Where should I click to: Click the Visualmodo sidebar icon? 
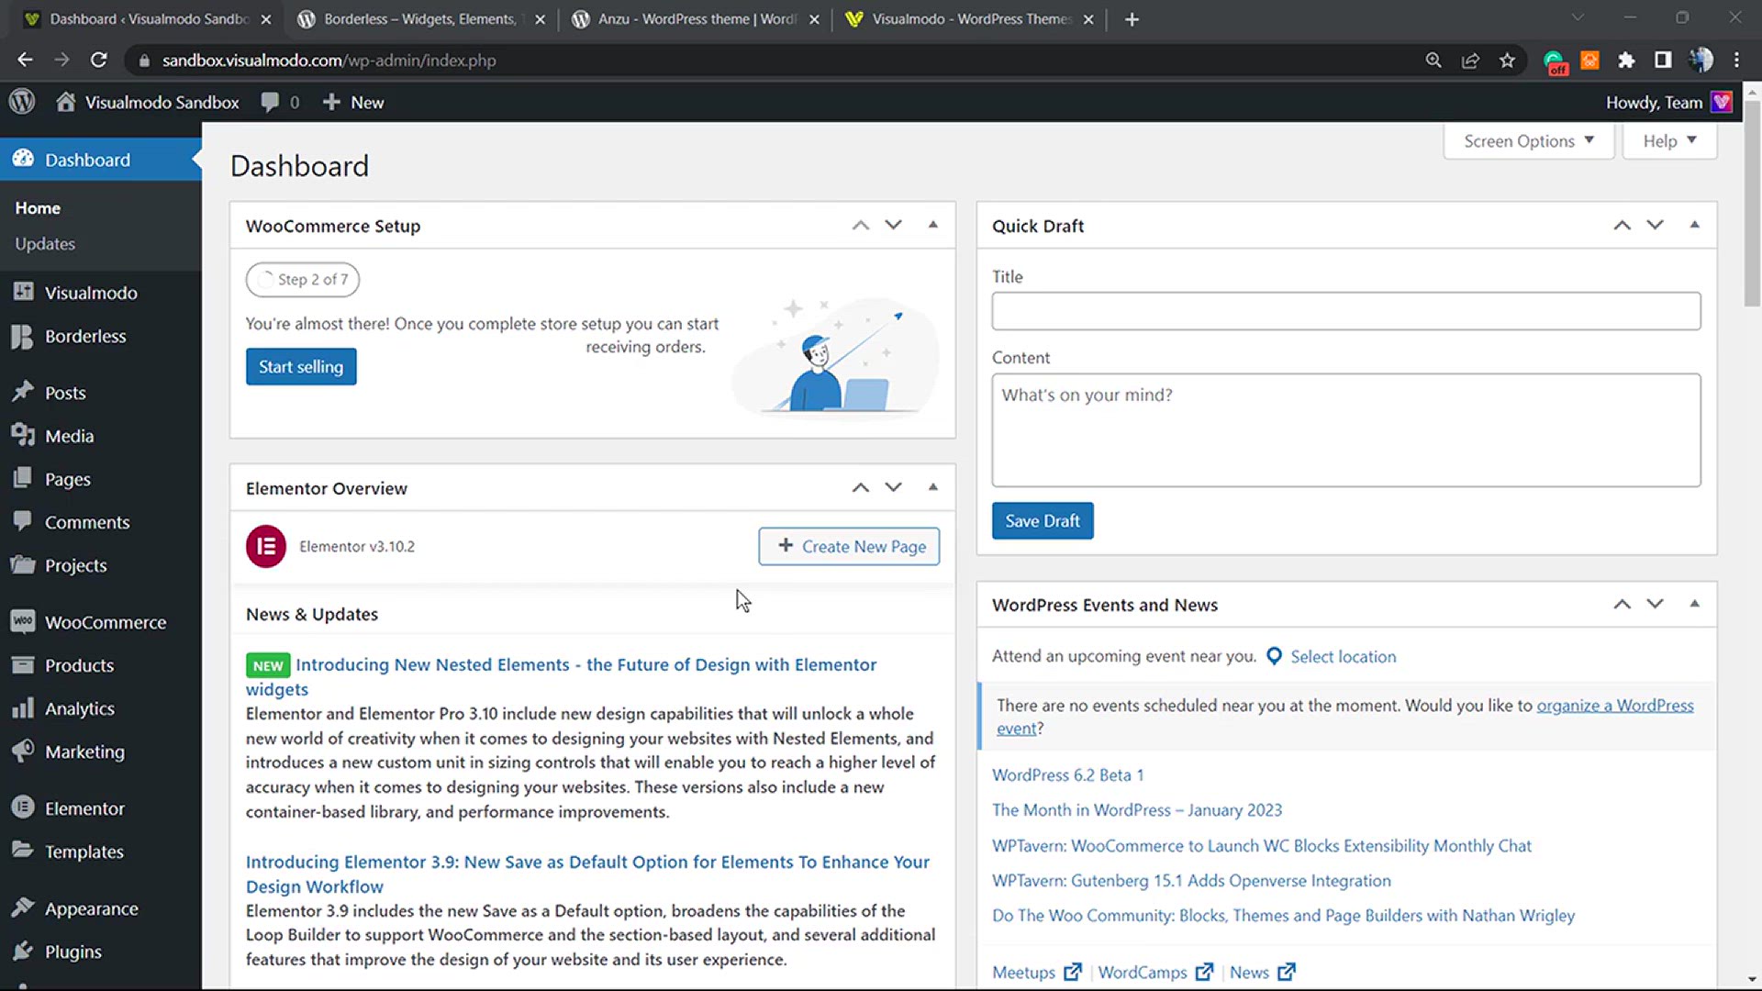[x=23, y=292]
